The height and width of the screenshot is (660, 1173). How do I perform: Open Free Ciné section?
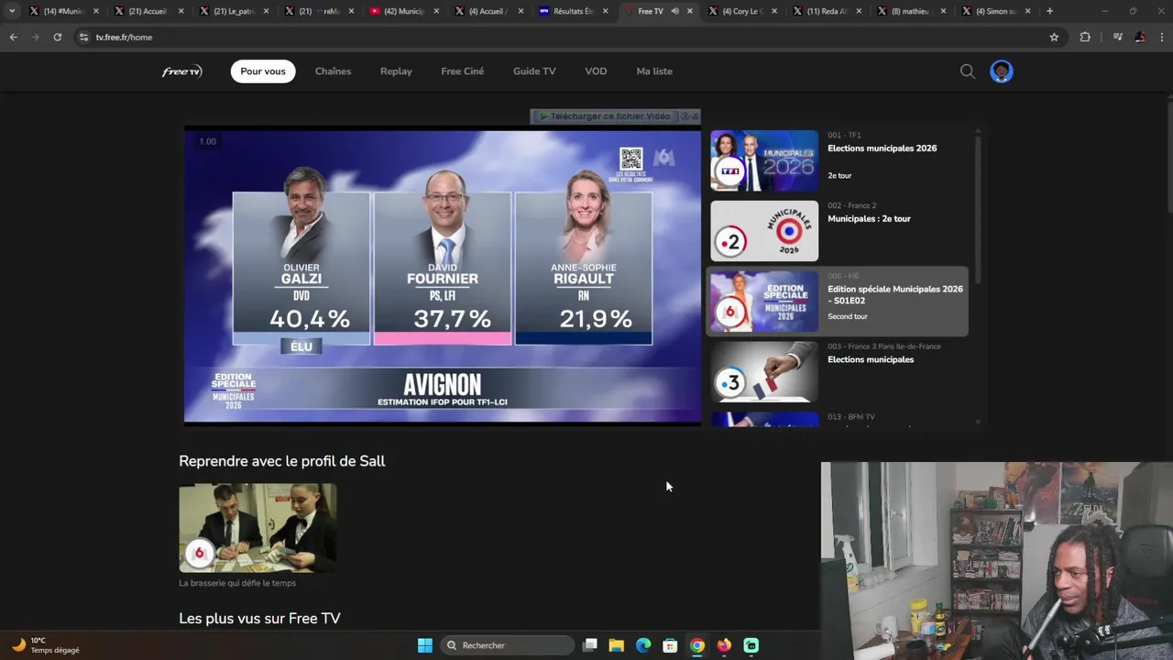[462, 71]
